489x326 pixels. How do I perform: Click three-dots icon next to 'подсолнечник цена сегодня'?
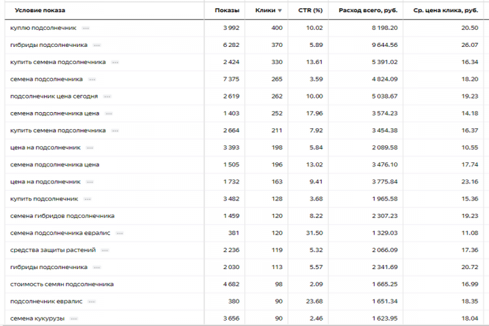(x=107, y=96)
